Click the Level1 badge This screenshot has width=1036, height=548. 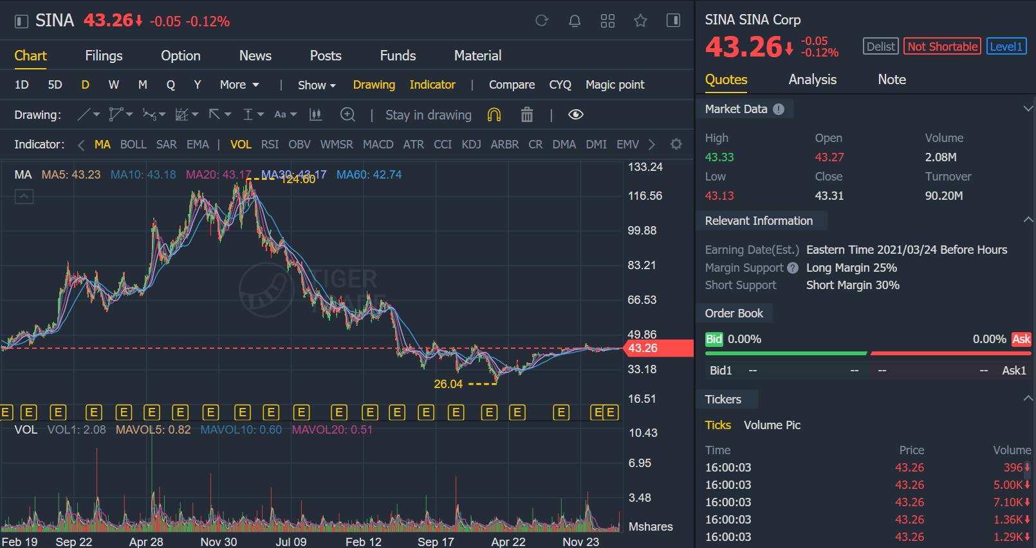(x=1006, y=46)
